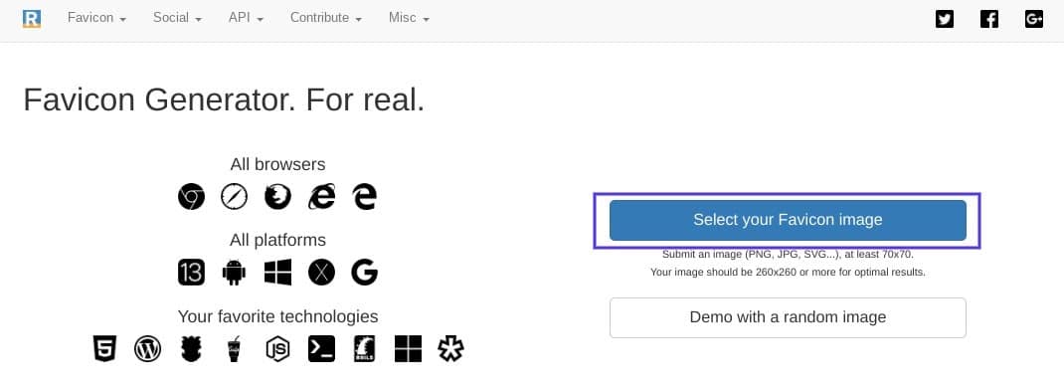Click the Safari compass icon

click(x=234, y=197)
